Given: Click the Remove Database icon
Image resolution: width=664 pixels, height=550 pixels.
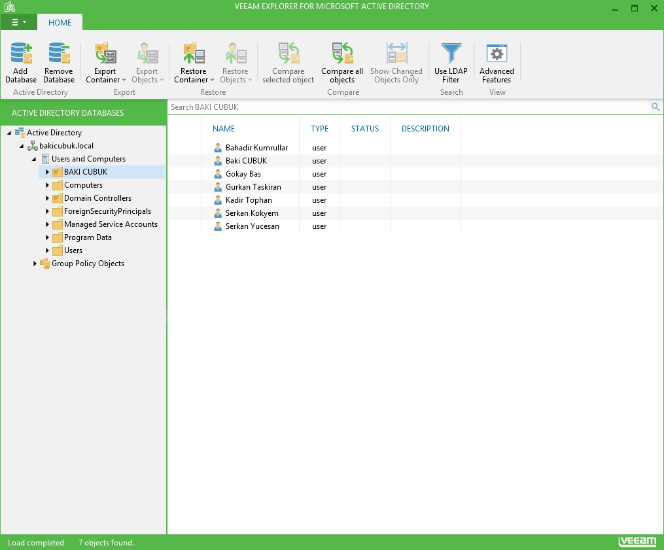Looking at the screenshot, I should click(59, 54).
